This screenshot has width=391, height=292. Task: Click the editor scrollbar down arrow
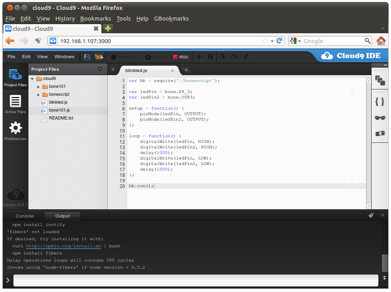(368, 206)
